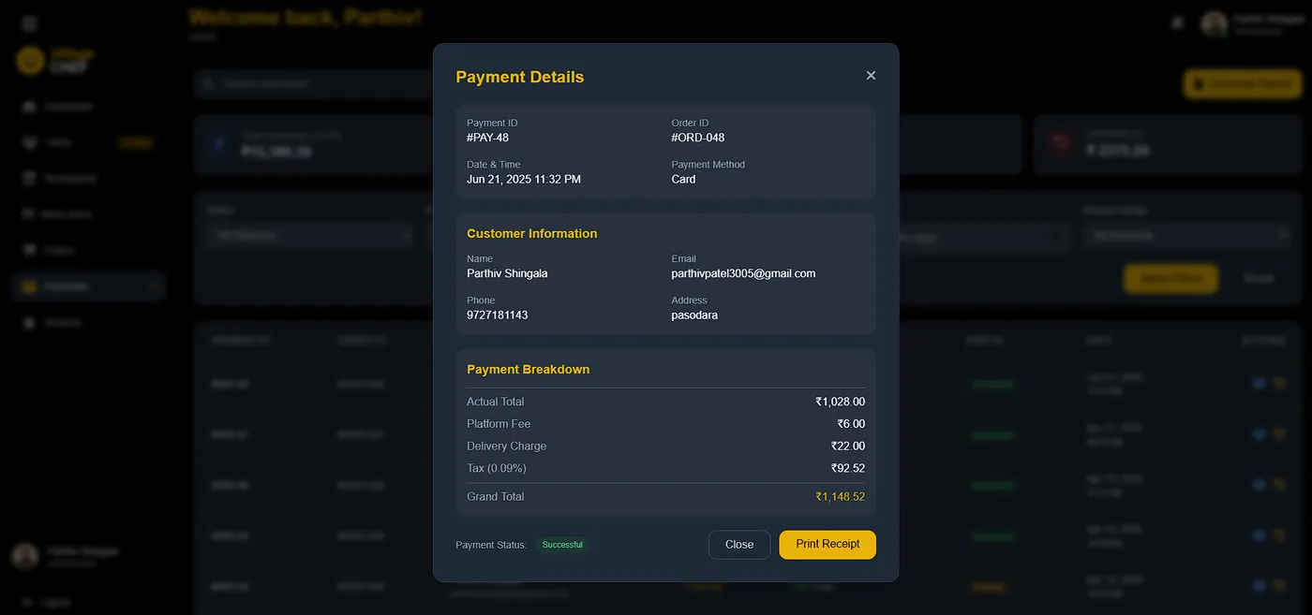Click the Platform Fee amount ₹6.00

(851, 424)
